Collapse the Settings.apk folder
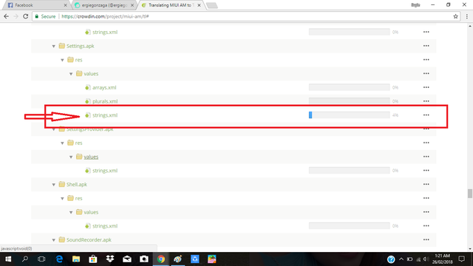The image size is (473, 266). [x=54, y=46]
